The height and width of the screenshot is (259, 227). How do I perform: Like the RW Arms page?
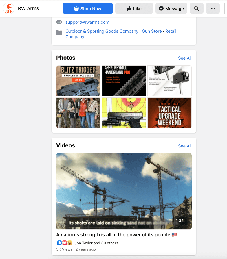(x=134, y=8)
